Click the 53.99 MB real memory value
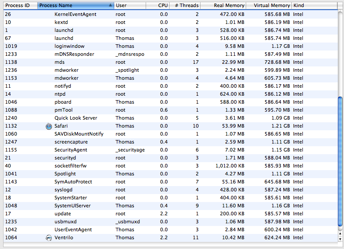The width and height of the screenshot is (344, 249). pos(233,126)
